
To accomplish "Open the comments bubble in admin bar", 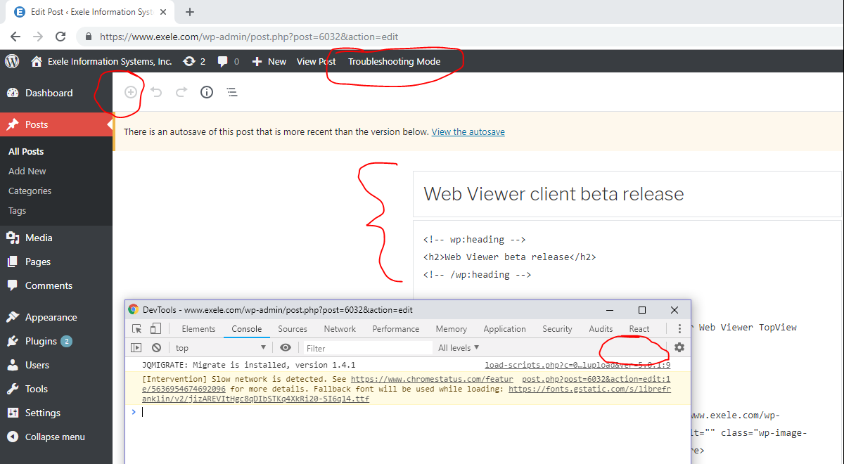I will pyautogui.click(x=228, y=61).
